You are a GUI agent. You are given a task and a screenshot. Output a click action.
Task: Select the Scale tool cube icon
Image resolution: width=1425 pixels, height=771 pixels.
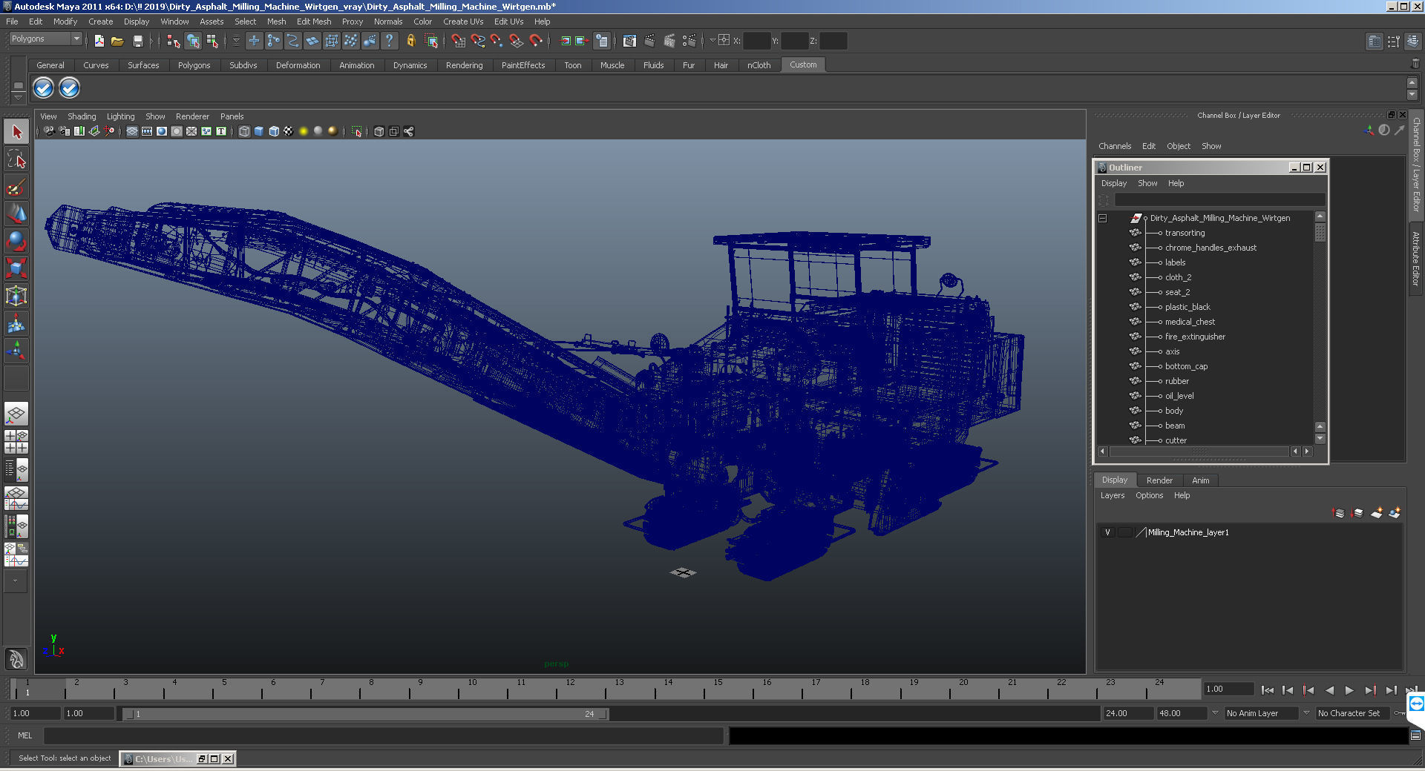tap(16, 268)
